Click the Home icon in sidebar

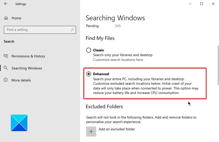[6, 18]
